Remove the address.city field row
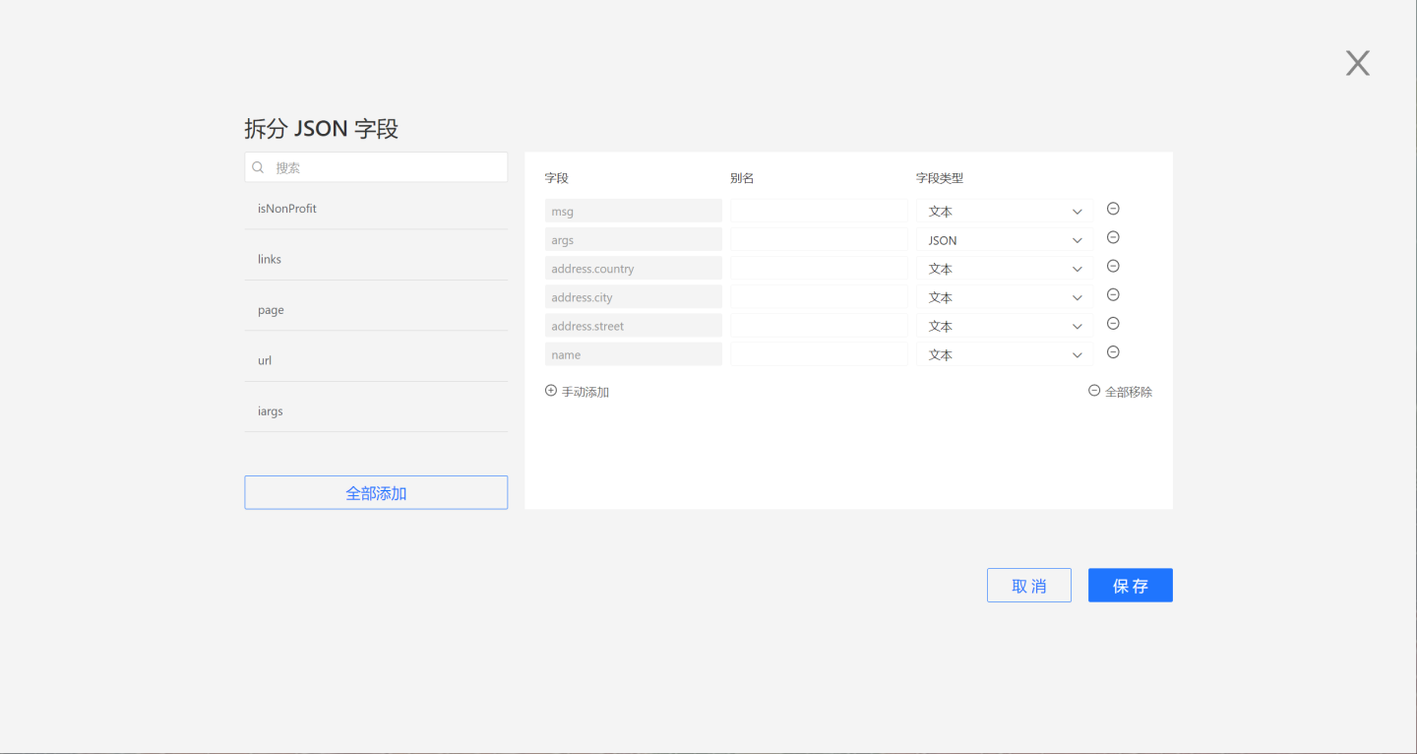 coord(1113,294)
